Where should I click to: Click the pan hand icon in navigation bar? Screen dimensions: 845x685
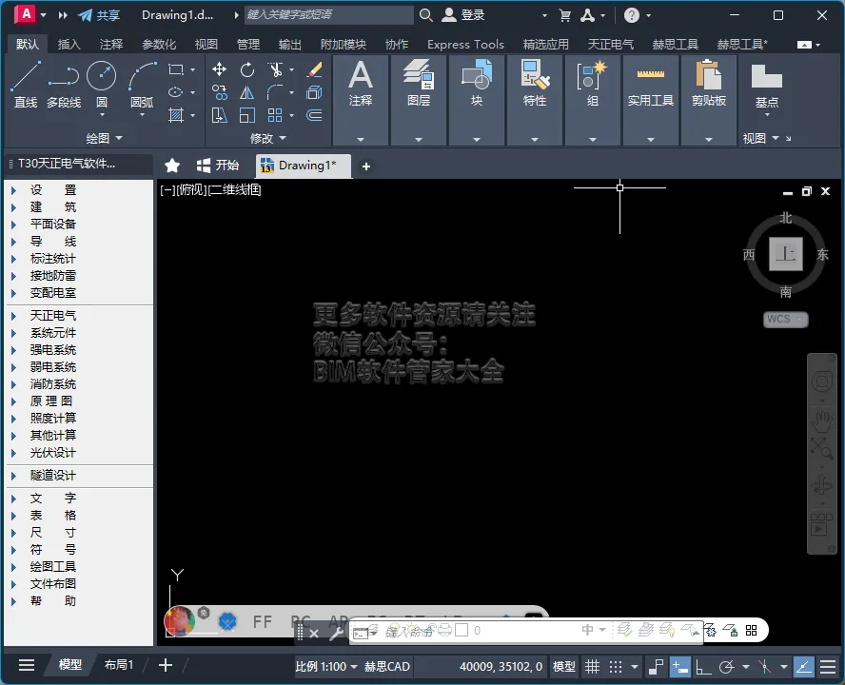821,421
